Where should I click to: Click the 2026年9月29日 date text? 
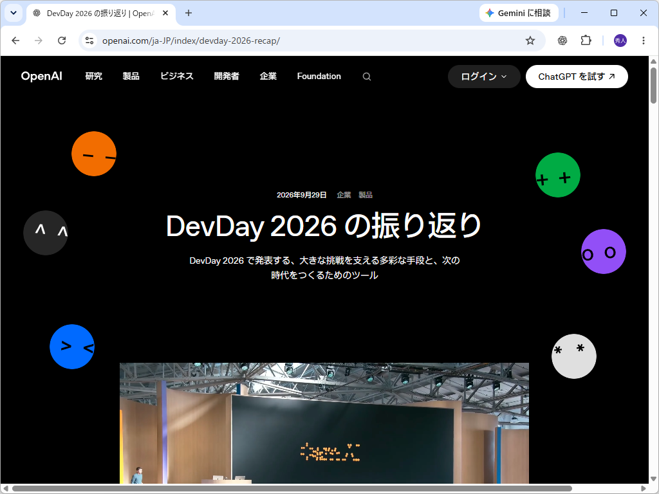(301, 195)
